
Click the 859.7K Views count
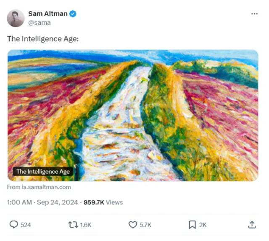click(x=103, y=202)
